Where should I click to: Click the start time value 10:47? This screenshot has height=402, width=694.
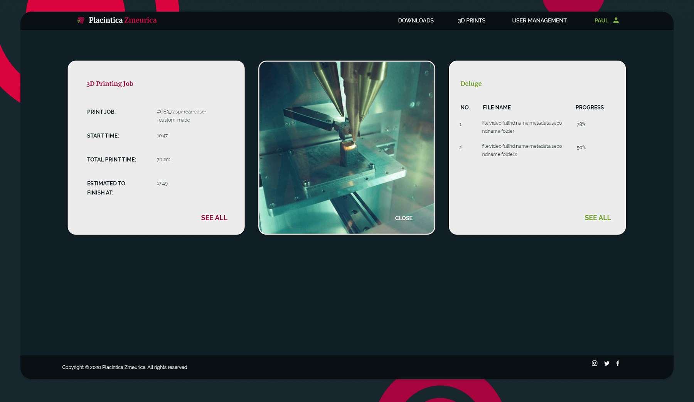162,136
